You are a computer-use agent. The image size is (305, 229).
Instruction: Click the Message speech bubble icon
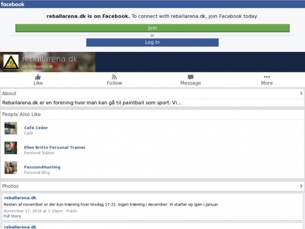click(x=191, y=77)
